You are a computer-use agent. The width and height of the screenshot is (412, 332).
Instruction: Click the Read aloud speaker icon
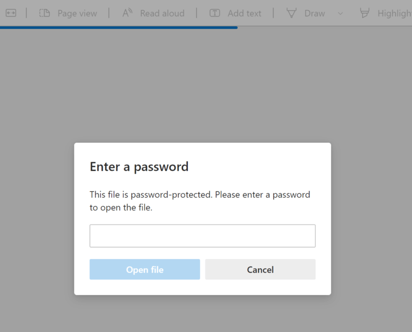pos(127,13)
